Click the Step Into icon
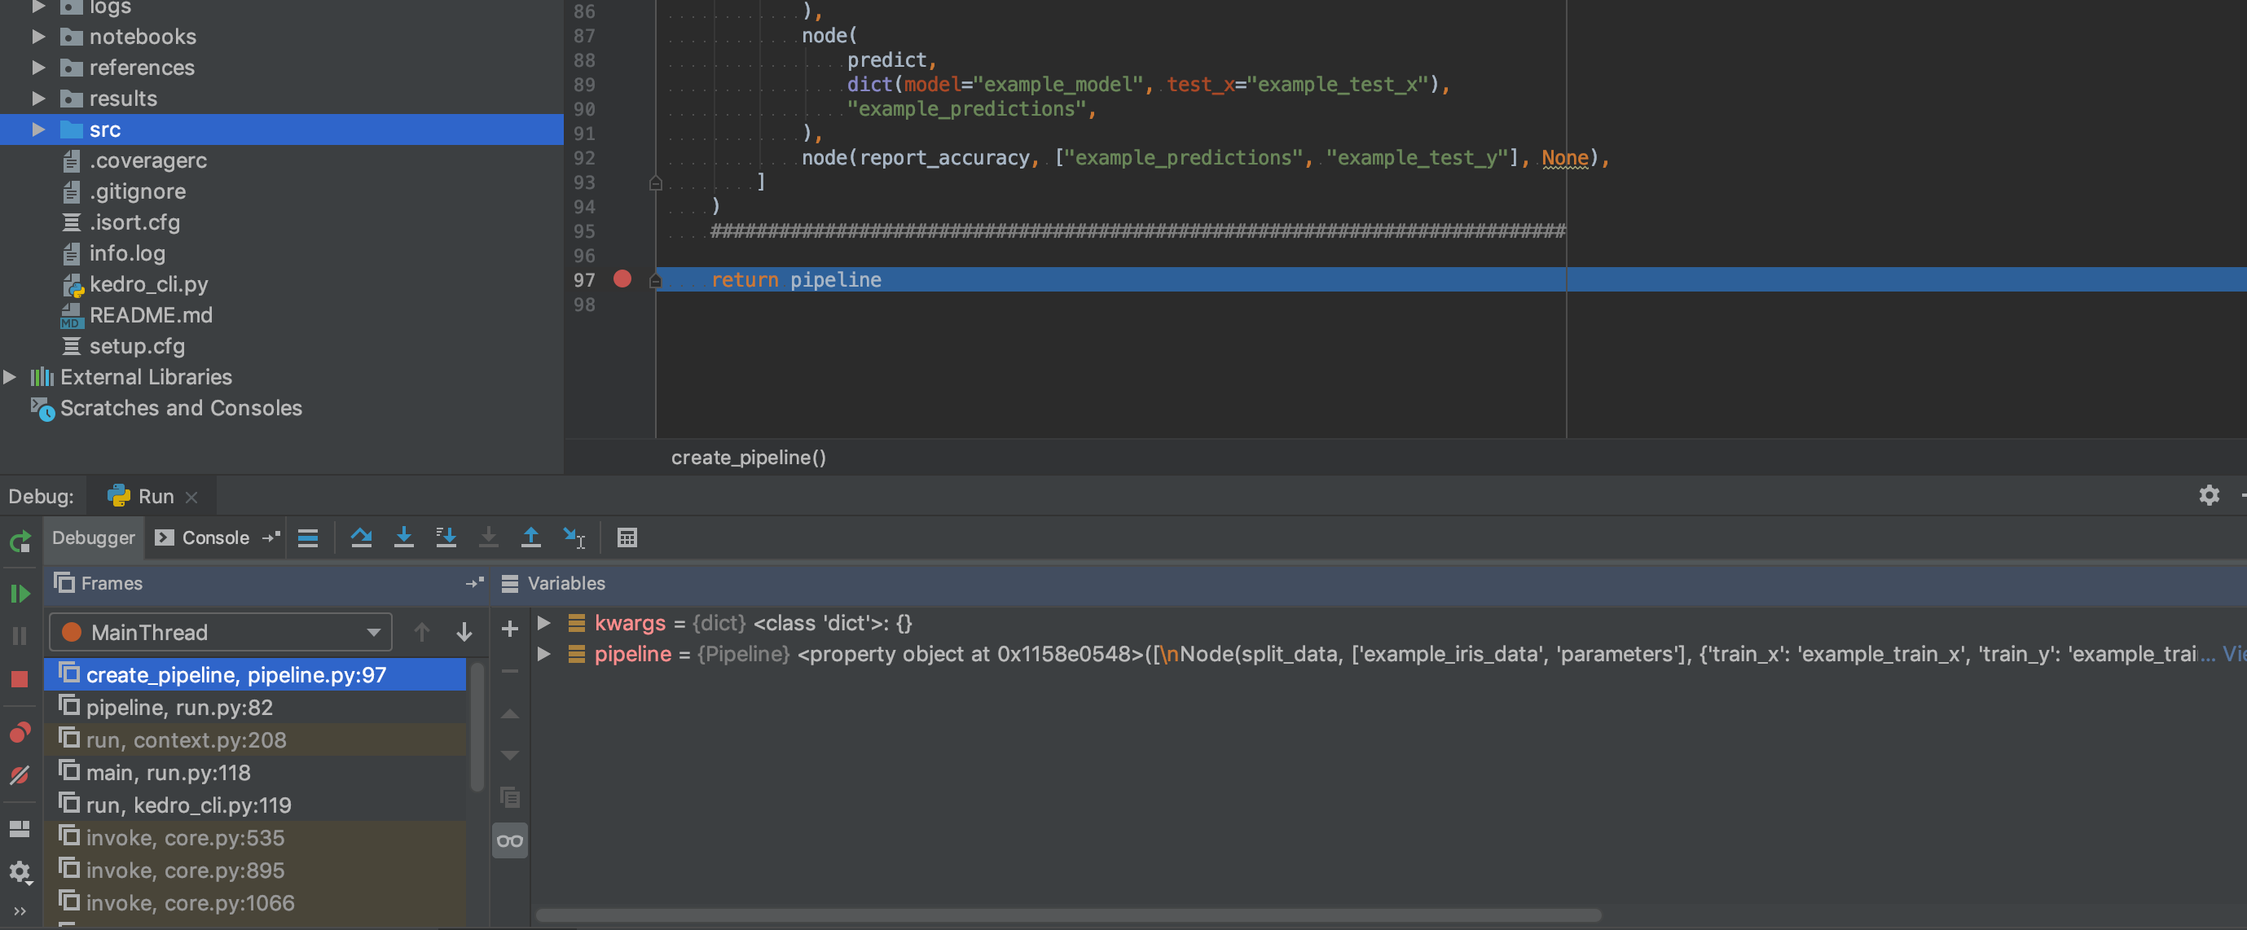 pyautogui.click(x=403, y=537)
